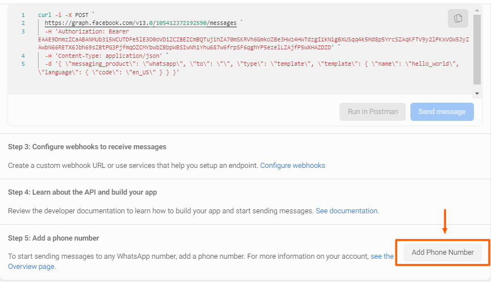Select line number 1 in the code
This screenshot has width=491, height=282.
coord(23,15)
